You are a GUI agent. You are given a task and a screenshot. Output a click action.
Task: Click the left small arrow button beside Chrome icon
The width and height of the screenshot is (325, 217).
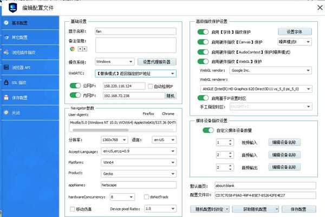80,49
